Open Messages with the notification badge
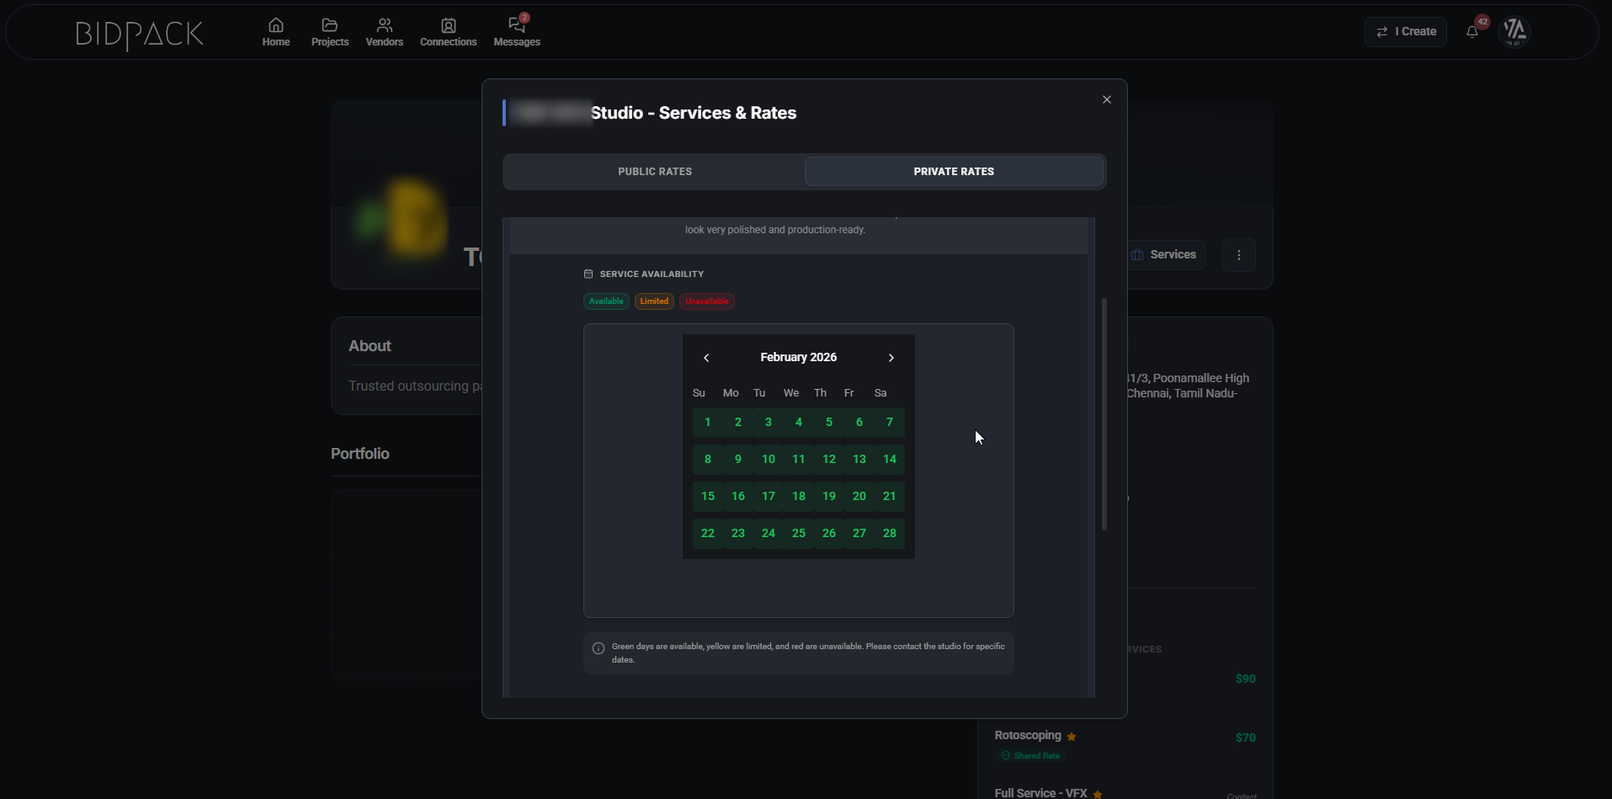This screenshot has height=799, width=1612. 516,30
